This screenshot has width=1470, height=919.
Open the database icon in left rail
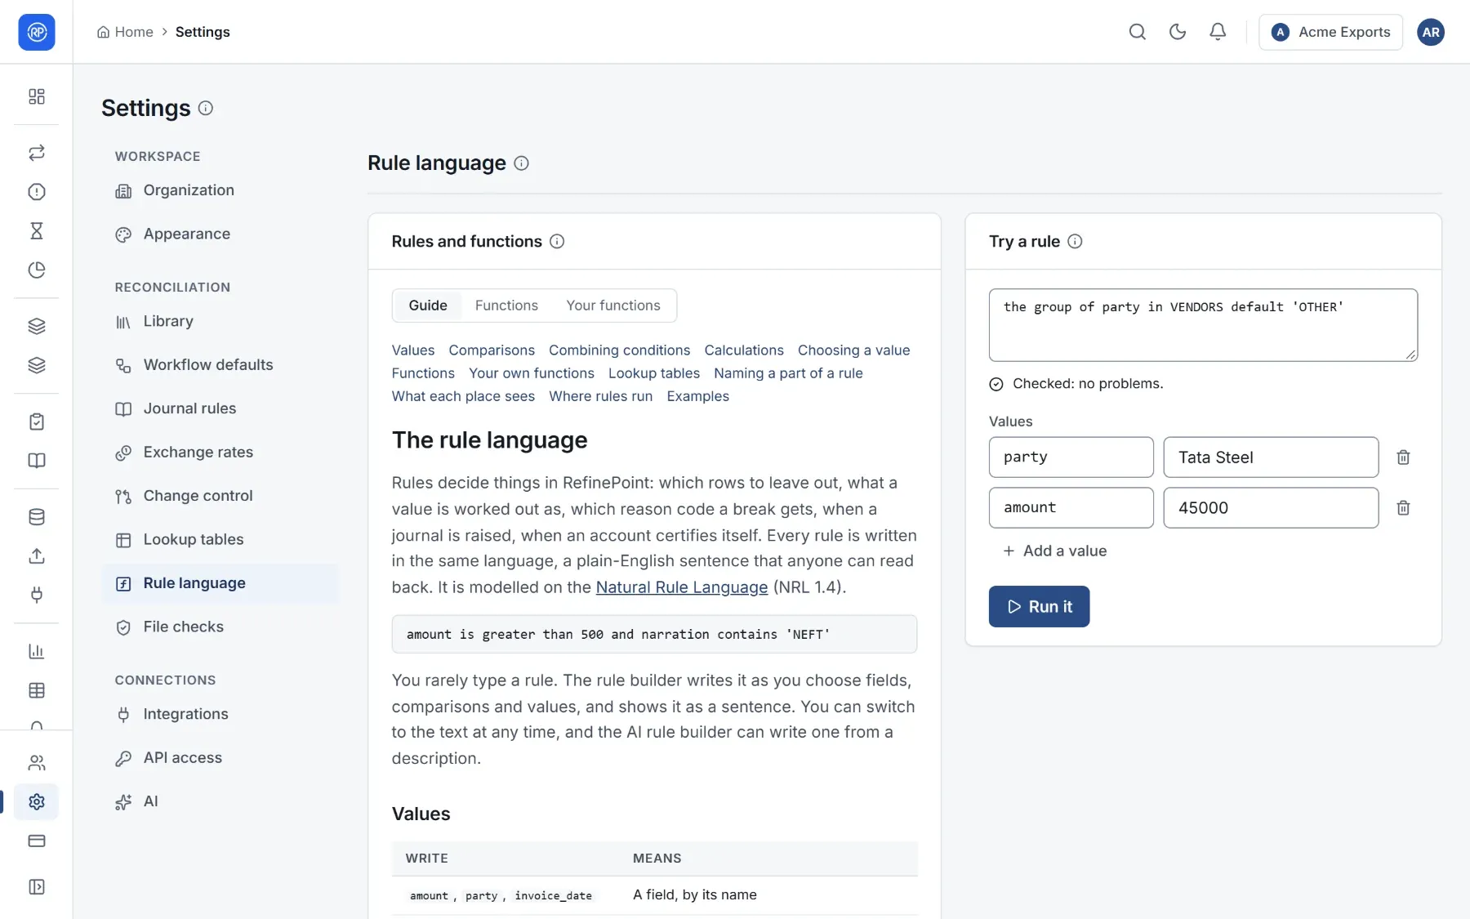37,517
